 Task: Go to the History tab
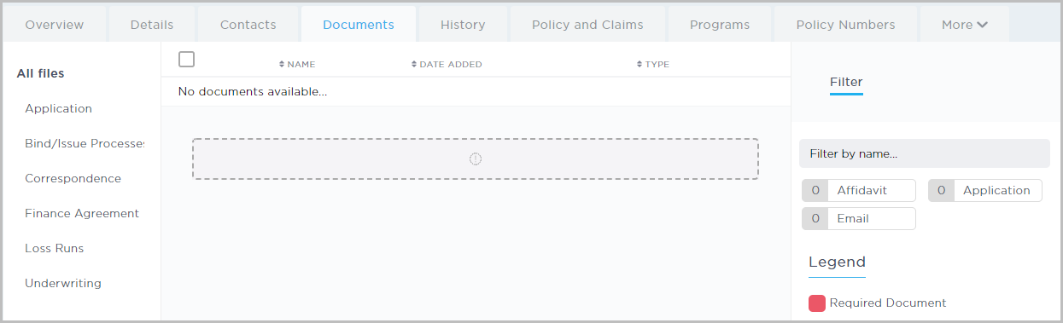tap(463, 25)
